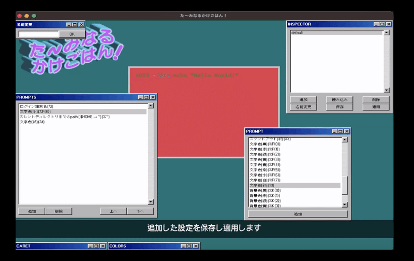Maximize the INSPECTOR window
This screenshot has width=414, height=261.
[382, 24]
